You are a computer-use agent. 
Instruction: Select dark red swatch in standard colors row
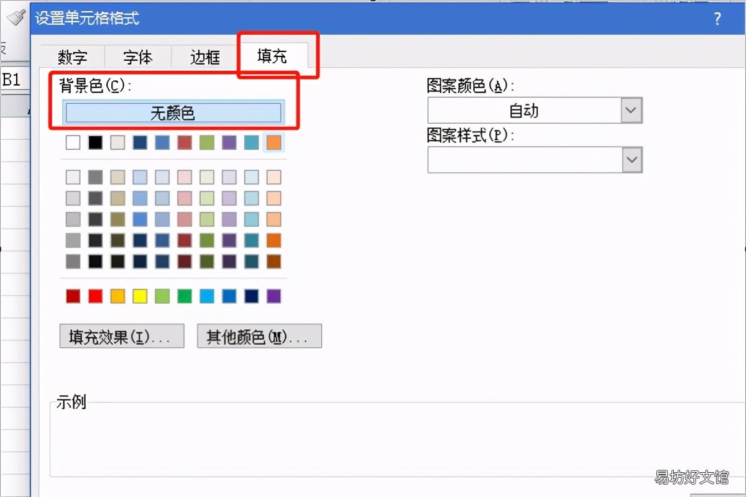tap(73, 296)
